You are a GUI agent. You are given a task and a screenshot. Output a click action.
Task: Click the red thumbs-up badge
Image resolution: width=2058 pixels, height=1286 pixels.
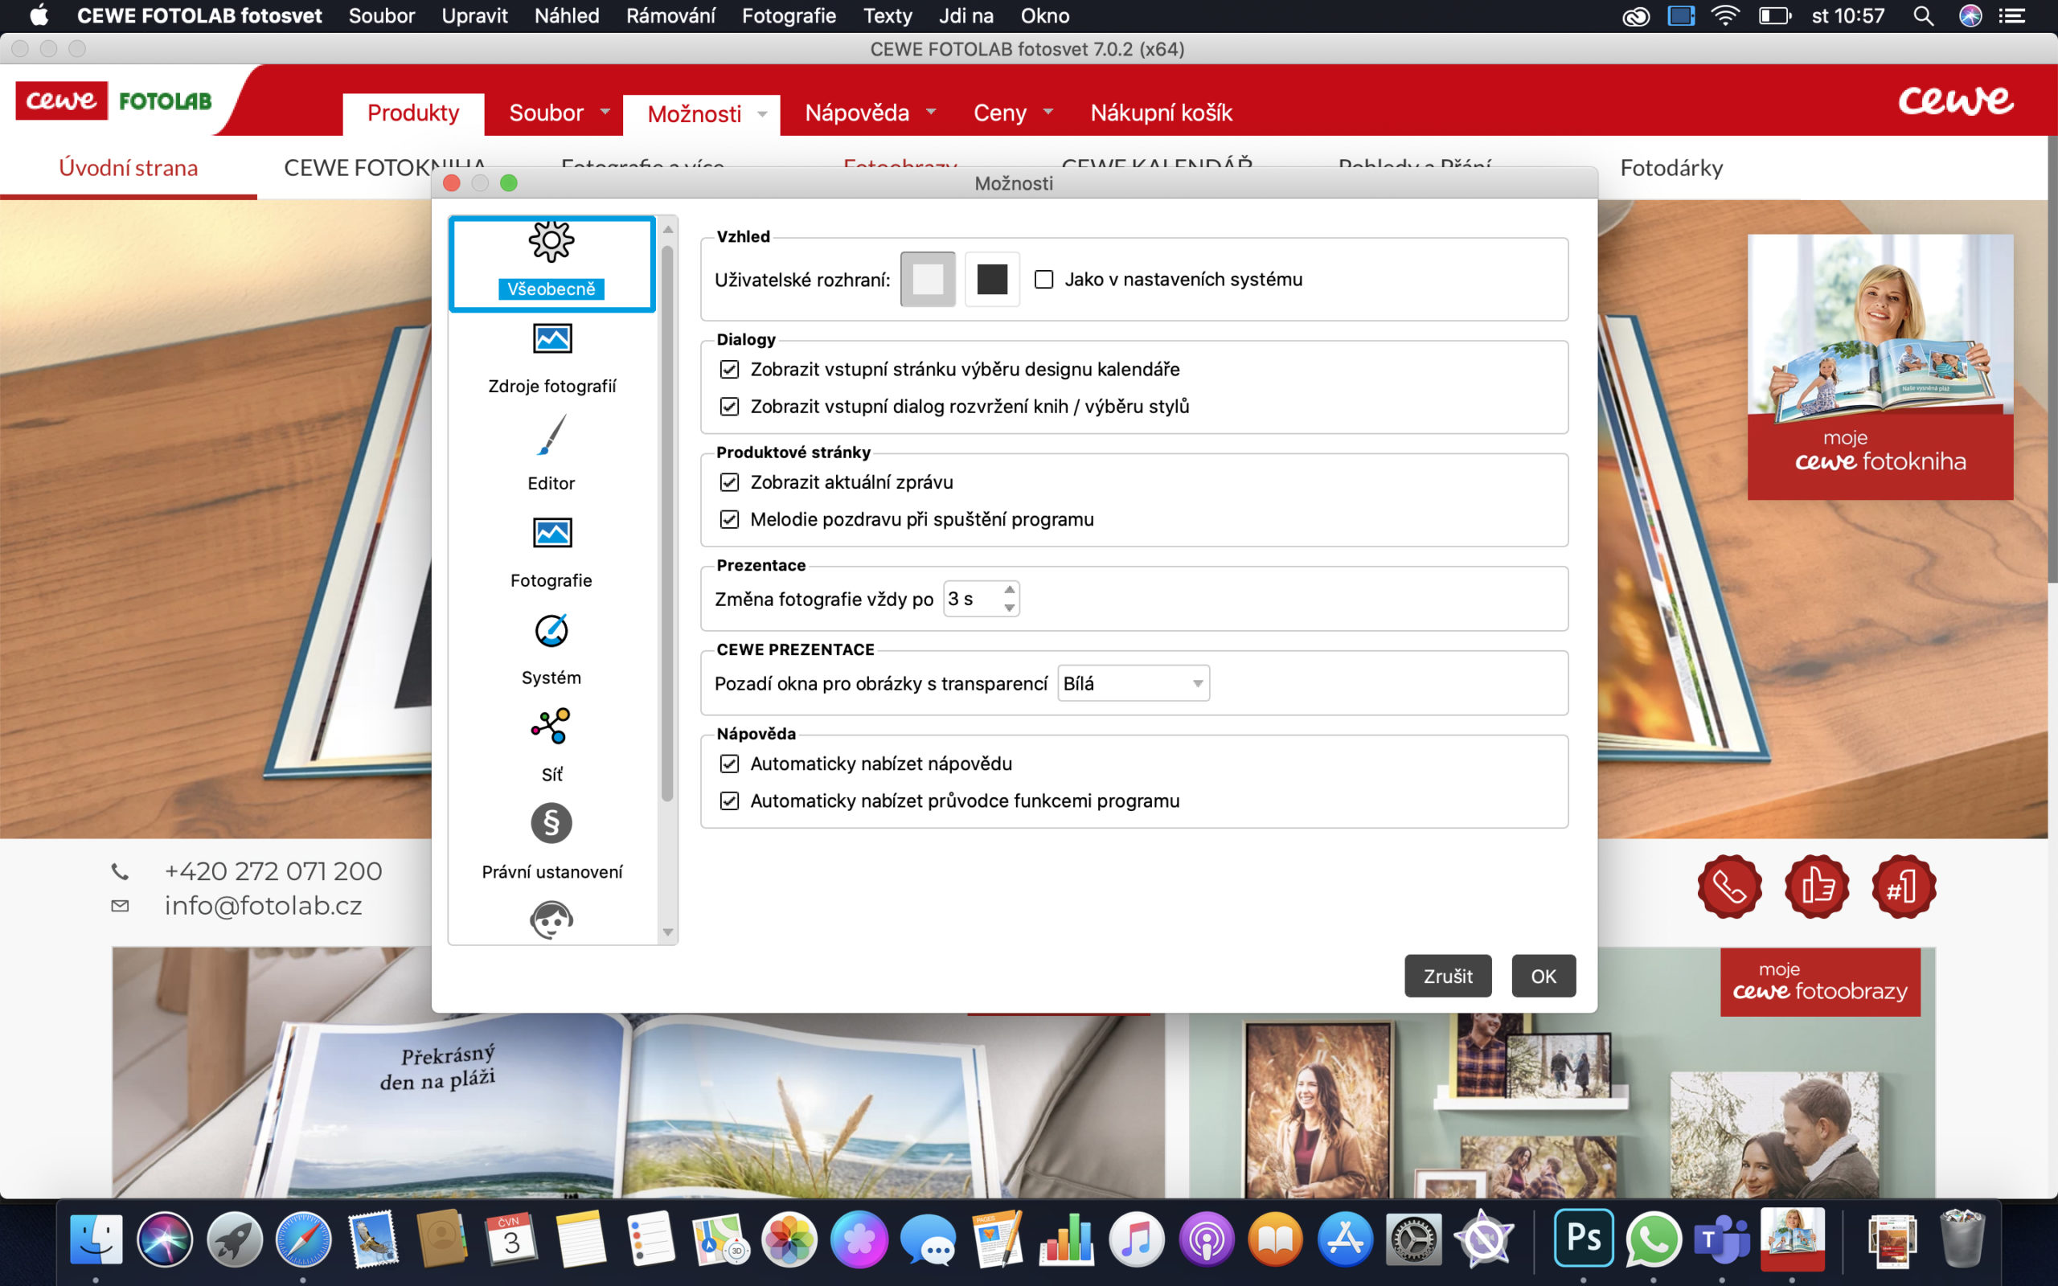coord(1818,887)
